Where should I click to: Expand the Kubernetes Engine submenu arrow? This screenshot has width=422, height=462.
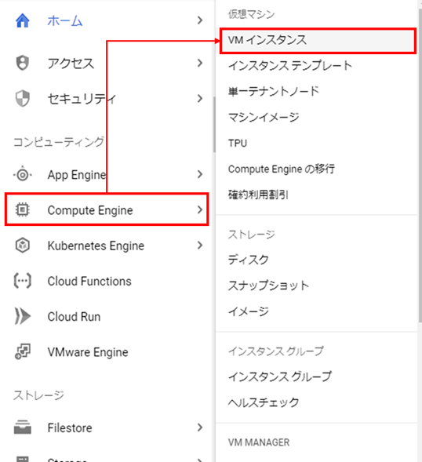point(200,246)
